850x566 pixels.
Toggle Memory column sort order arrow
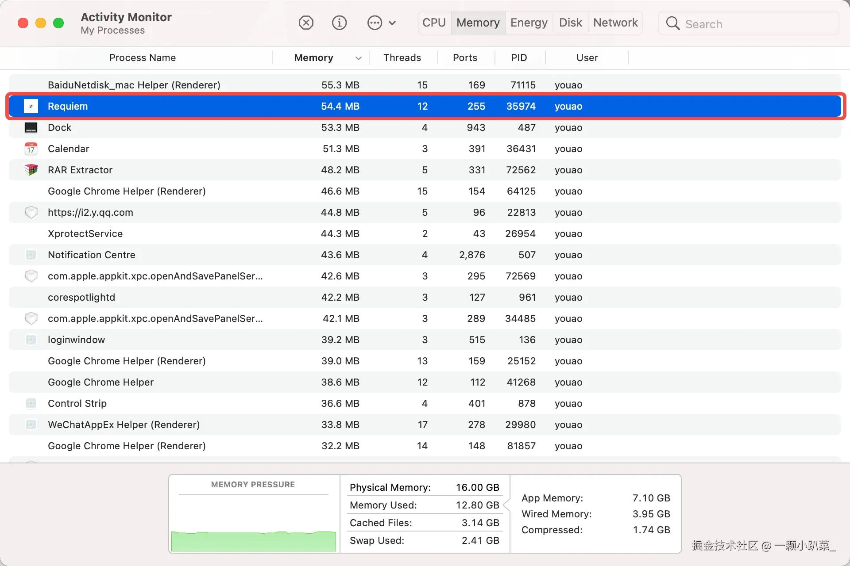pyautogui.click(x=359, y=58)
